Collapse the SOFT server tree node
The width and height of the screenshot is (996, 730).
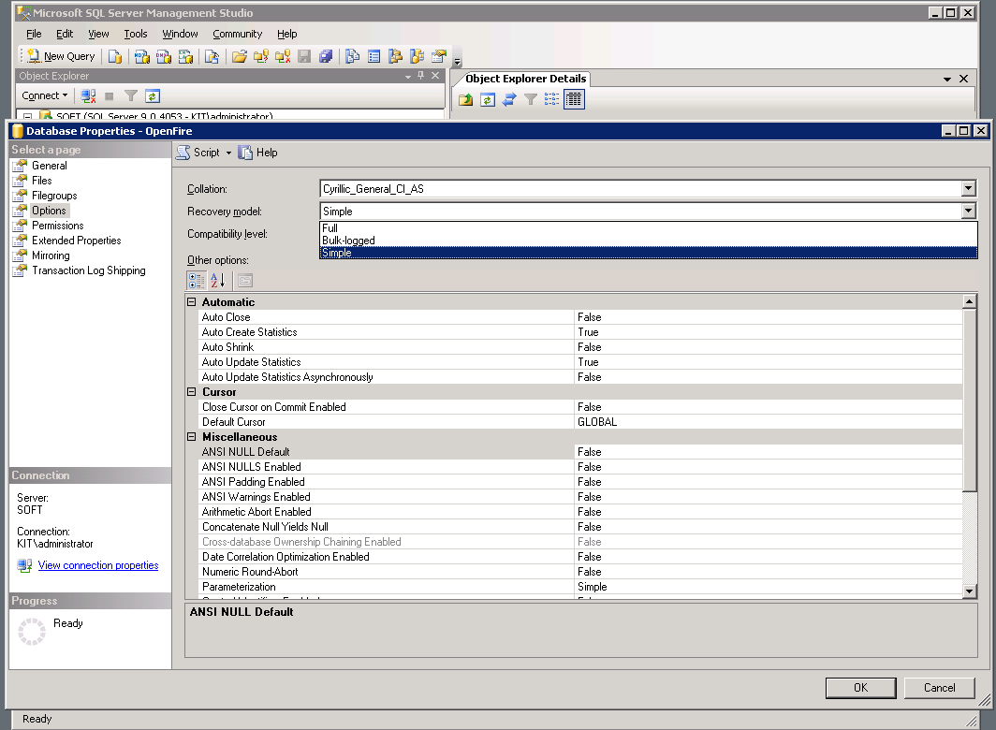pyautogui.click(x=27, y=117)
